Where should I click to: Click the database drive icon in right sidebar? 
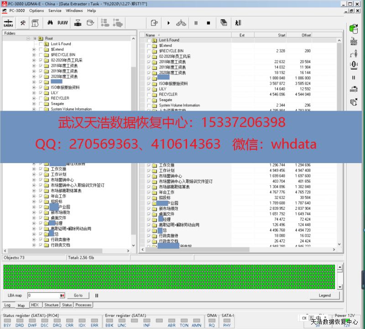point(353,29)
